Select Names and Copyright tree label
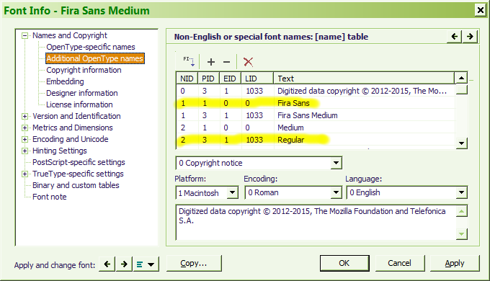The width and height of the screenshot is (490, 281). click(x=70, y=35)
